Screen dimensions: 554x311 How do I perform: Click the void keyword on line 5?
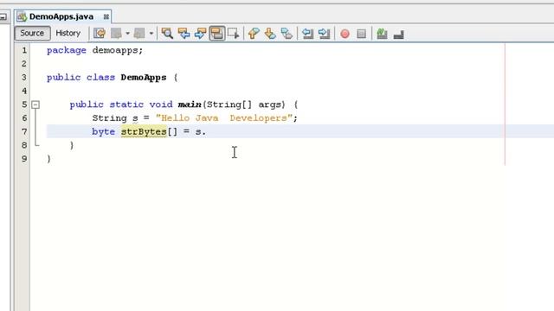pyautogui.click(x=161, y=105)
